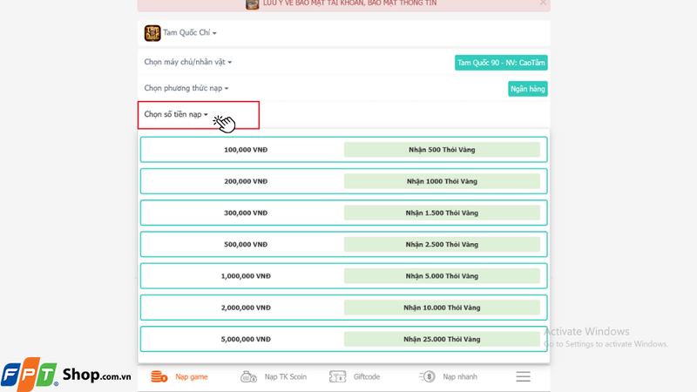Screen dimensions: 697x392
Task: Select the 100,000 VNĐ amount
Action: tap(246, 150)
